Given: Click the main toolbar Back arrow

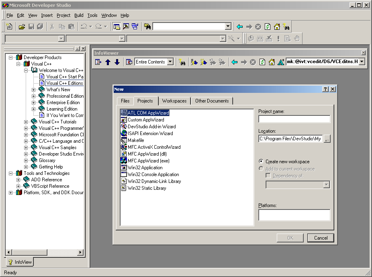Looking at the screenshot, I should 239,27.
